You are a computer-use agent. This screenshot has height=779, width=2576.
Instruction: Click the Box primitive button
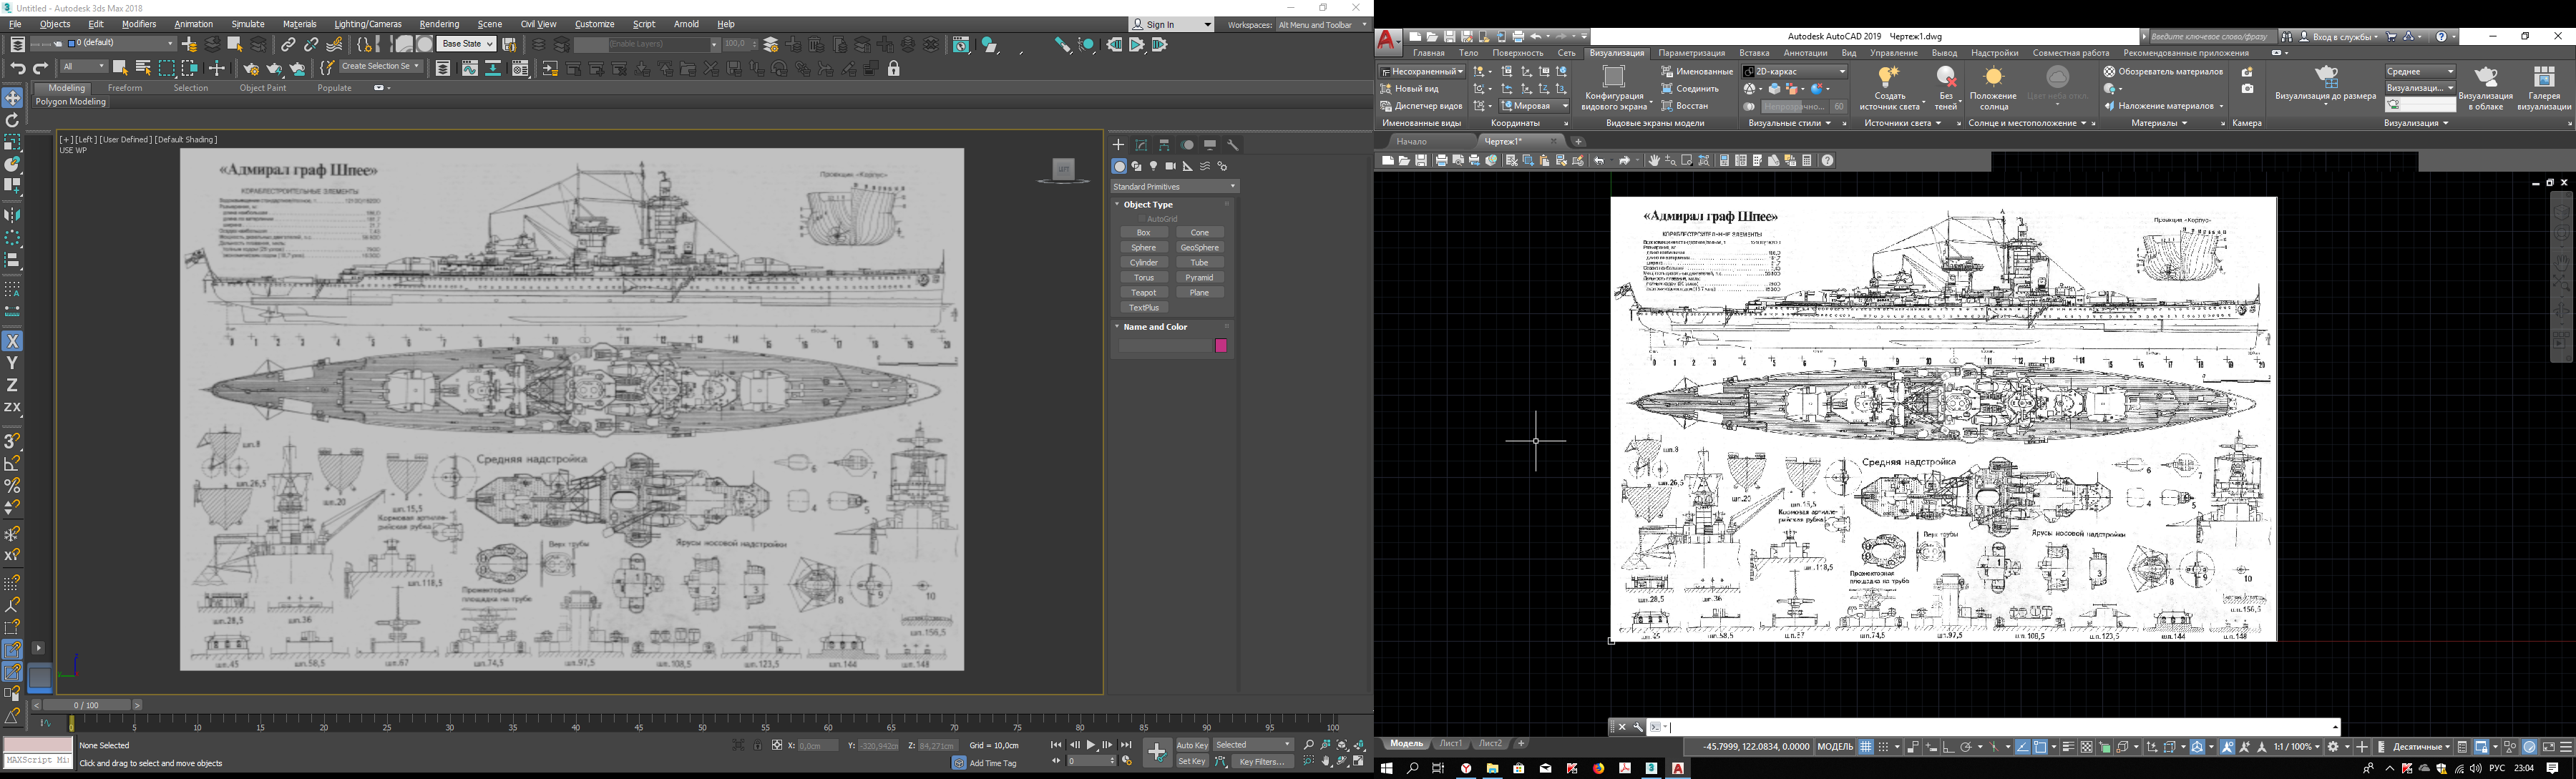point(1145,230)
